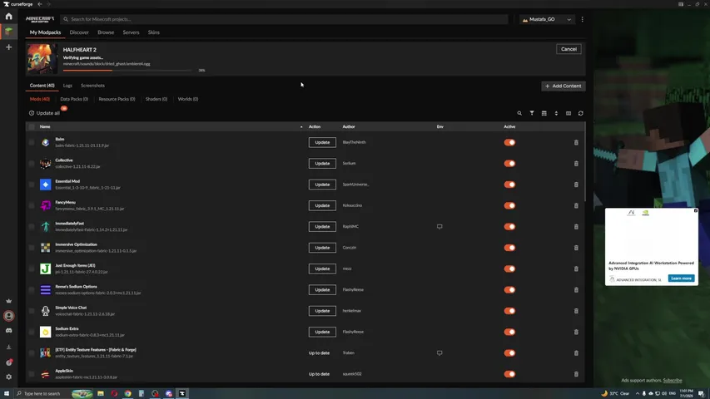710x399 pixels.
Task: Click the add game plus icon in sidebar
Action: (8, 47)
